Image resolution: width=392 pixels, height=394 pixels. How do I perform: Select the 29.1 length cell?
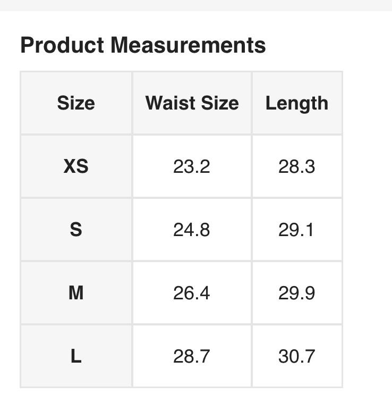297,230
